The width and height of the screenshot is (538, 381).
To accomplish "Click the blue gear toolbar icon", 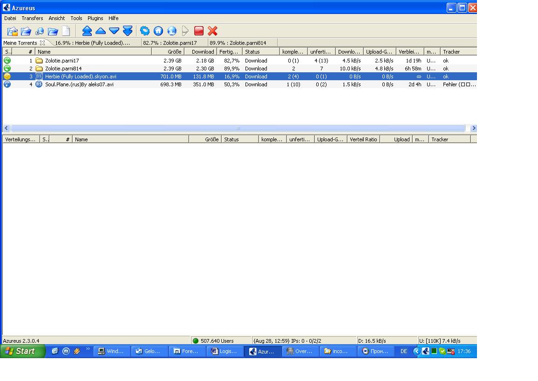I will (x=145, y=31).
